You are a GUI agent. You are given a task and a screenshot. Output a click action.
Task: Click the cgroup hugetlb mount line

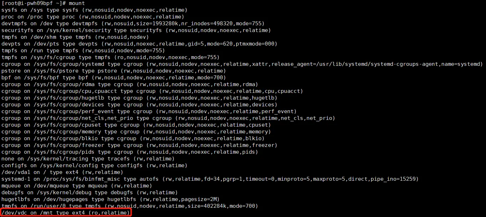tap(139, 98)
